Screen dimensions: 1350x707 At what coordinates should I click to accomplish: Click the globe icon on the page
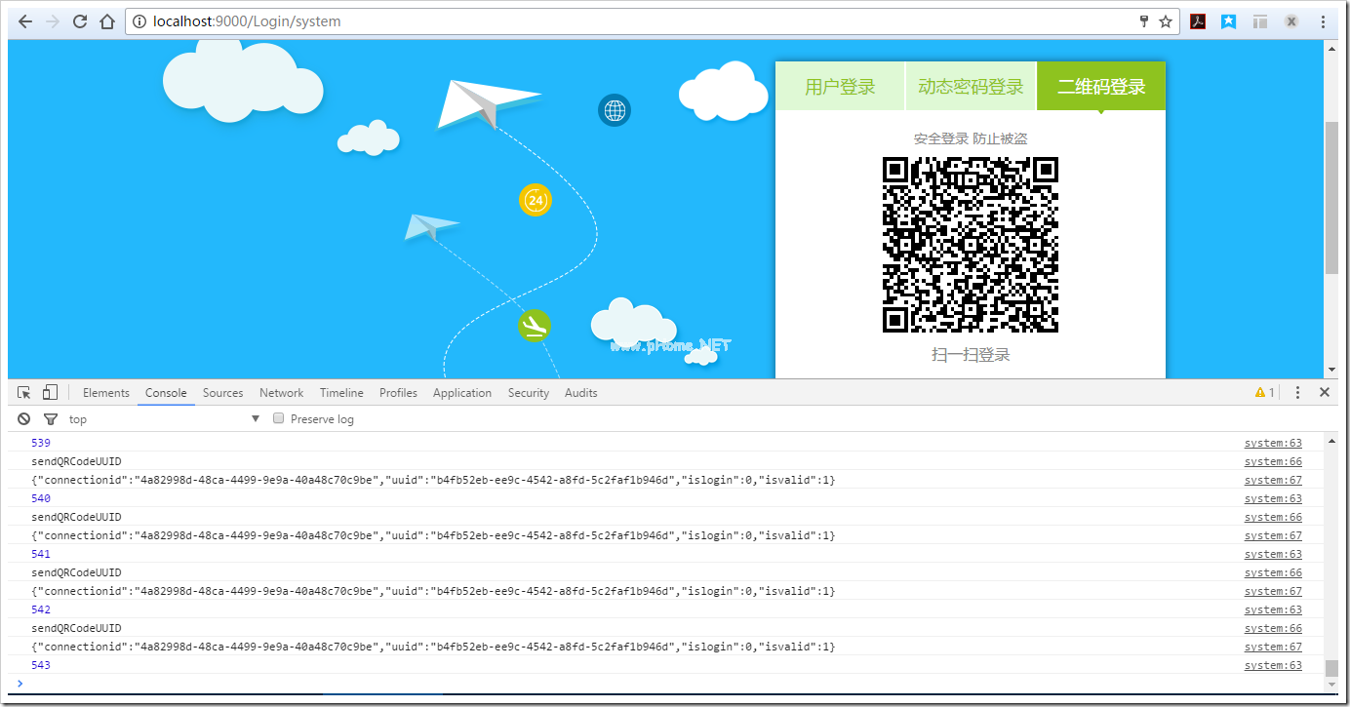(615, 110)
